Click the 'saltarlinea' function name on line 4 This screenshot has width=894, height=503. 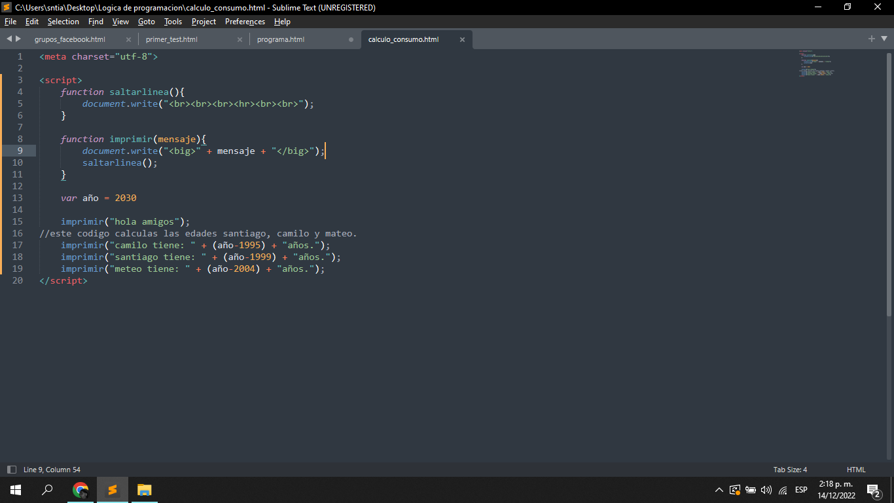pos(139,92)
